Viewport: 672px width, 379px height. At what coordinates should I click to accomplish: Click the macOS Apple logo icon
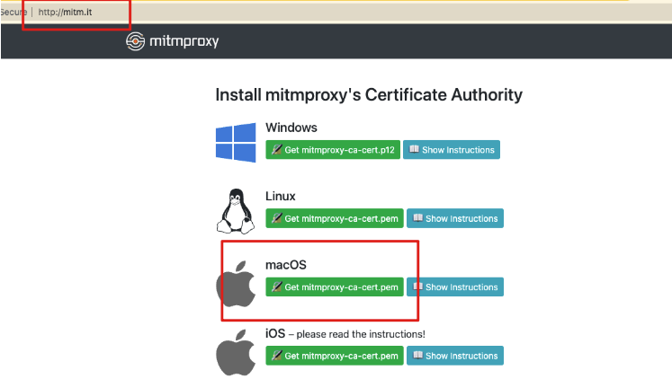(236, 284)
